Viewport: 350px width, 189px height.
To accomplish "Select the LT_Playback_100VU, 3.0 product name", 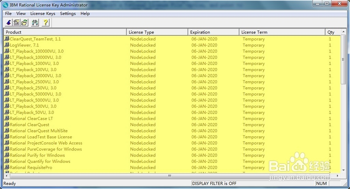I will (33, 69).
